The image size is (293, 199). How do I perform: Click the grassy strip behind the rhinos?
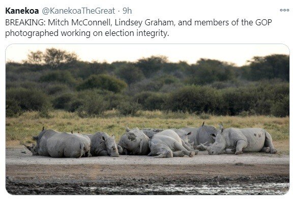[x=148, y=123]
